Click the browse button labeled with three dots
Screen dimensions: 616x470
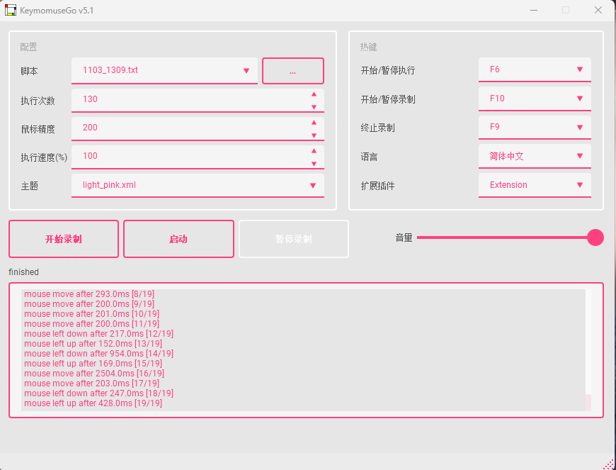293,71
